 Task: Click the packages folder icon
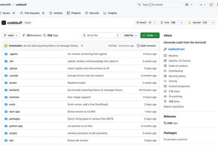[x=6, y=119]
